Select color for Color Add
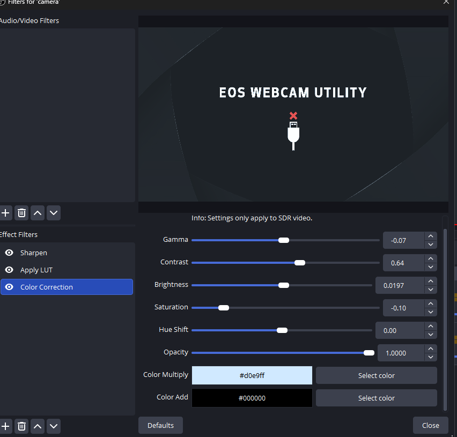 click(x=376, y=398)
